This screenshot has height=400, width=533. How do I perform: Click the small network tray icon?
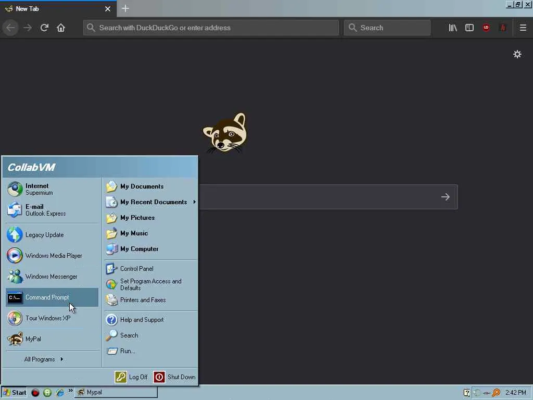click(x=487, y=393)
